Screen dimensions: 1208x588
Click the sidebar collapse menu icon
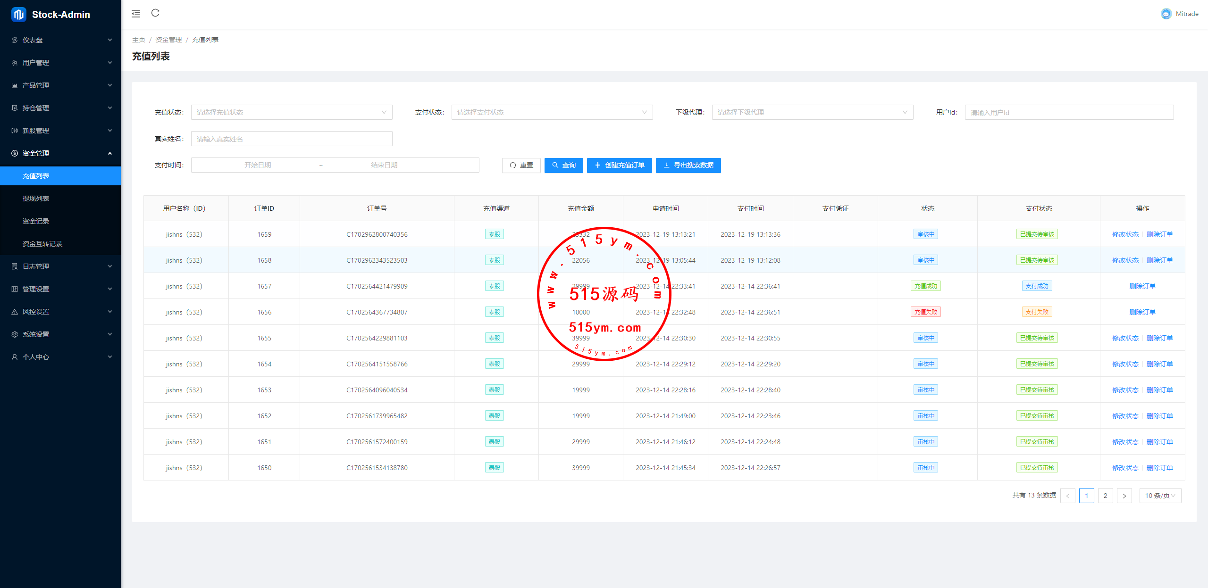(x=136, y=14)
